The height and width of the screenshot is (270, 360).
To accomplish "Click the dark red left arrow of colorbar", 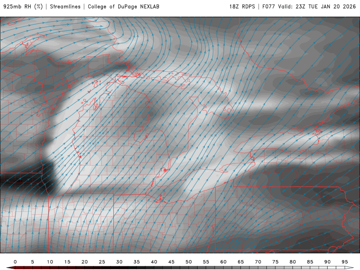I will coord(10,268).
